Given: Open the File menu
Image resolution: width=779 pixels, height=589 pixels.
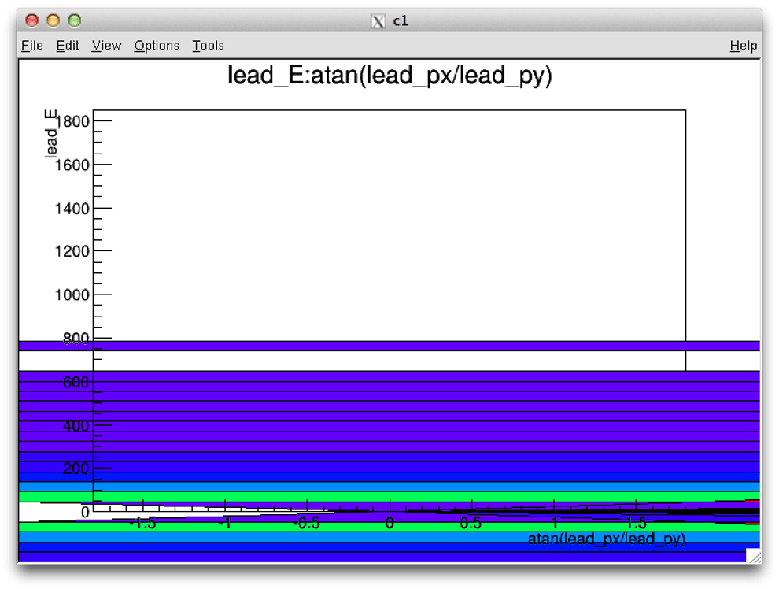Looking at the screenshot, I should click(31, 45).
